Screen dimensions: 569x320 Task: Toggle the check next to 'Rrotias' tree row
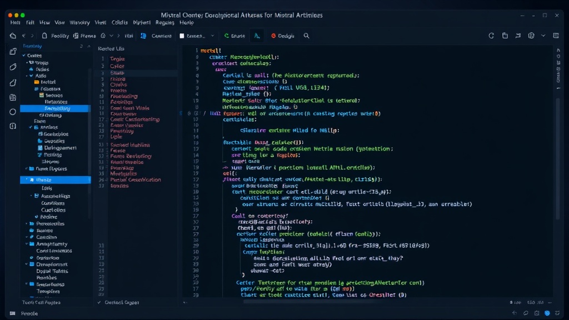[x=31, y=127]
